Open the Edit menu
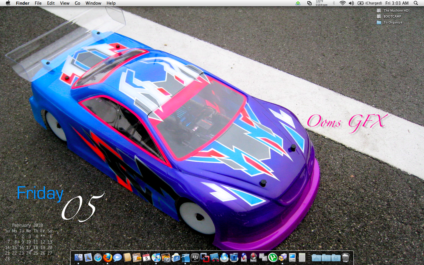 pyautogui.click(x=51, y=3)
